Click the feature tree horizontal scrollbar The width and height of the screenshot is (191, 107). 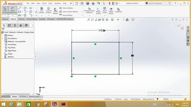[x=16, y=94]
